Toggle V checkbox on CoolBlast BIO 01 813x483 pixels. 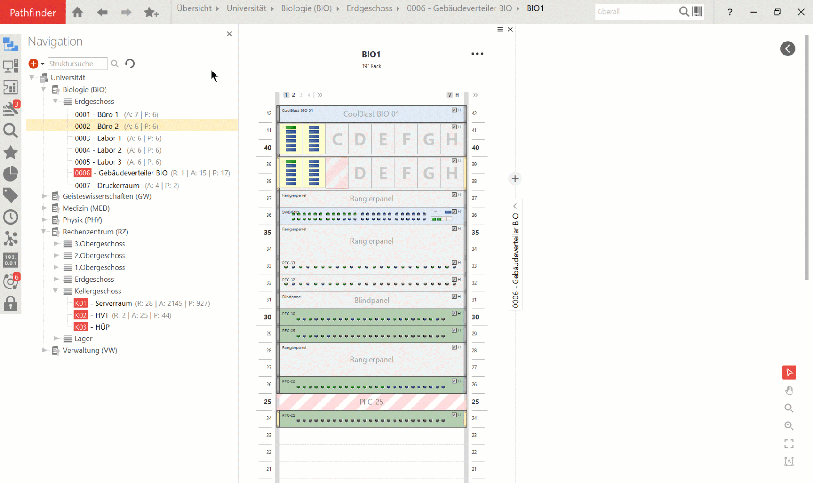(454, 110)
